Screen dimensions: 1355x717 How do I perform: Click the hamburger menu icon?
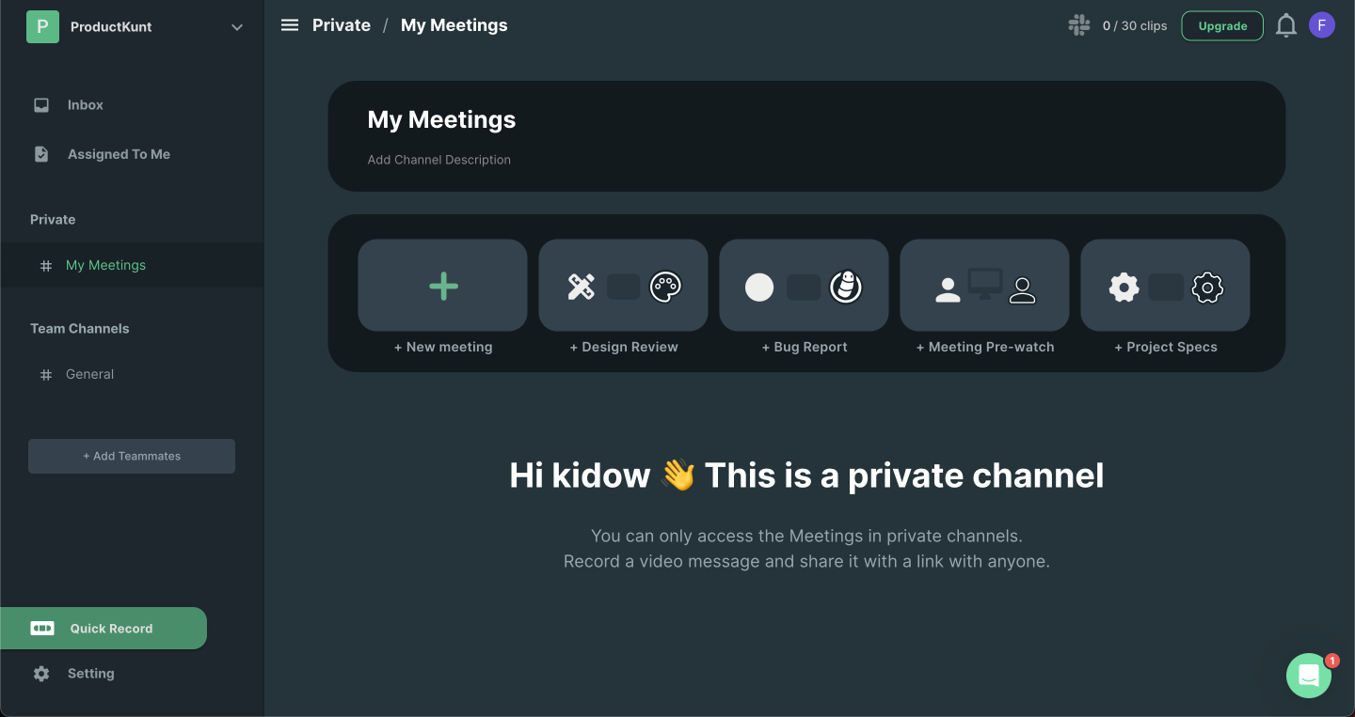(290, 25)
